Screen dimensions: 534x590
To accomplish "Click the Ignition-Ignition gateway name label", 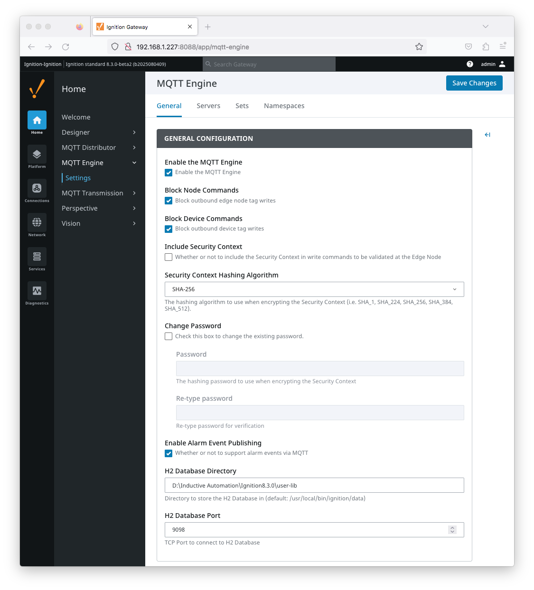I will click(x=43, y=64).
